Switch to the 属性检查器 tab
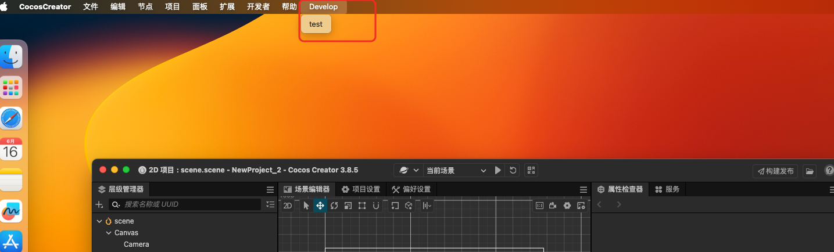This screenshot has width=834, height=252. pyautogui.click(x=620, y=189)
